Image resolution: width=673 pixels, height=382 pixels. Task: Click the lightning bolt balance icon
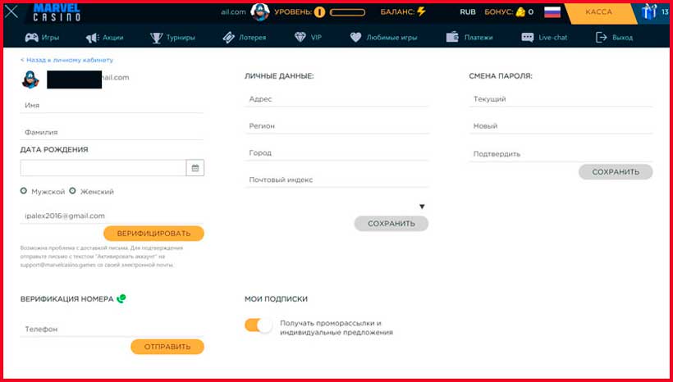tap(422, 12)
